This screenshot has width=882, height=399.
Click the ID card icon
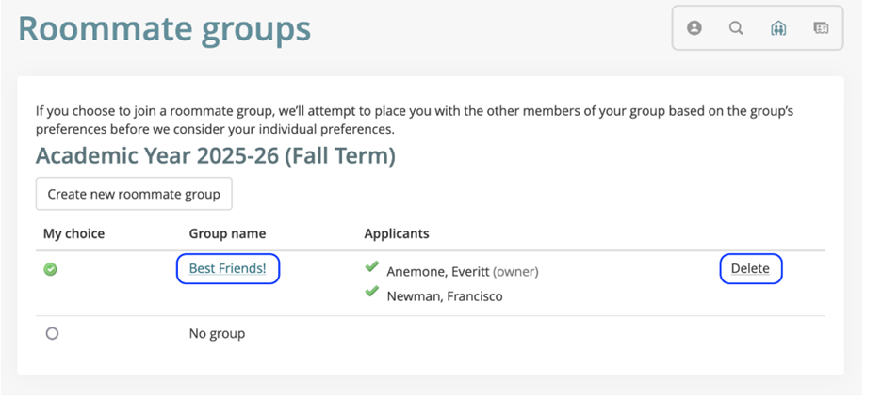(821, 28)
